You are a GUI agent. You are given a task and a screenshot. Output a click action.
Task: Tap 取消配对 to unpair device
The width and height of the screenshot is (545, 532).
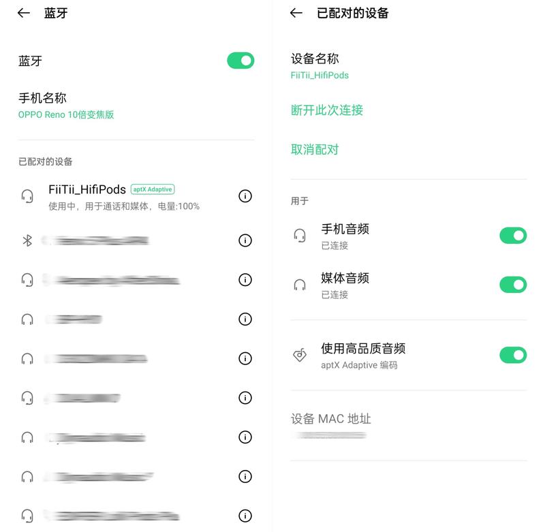pos(315,149)
